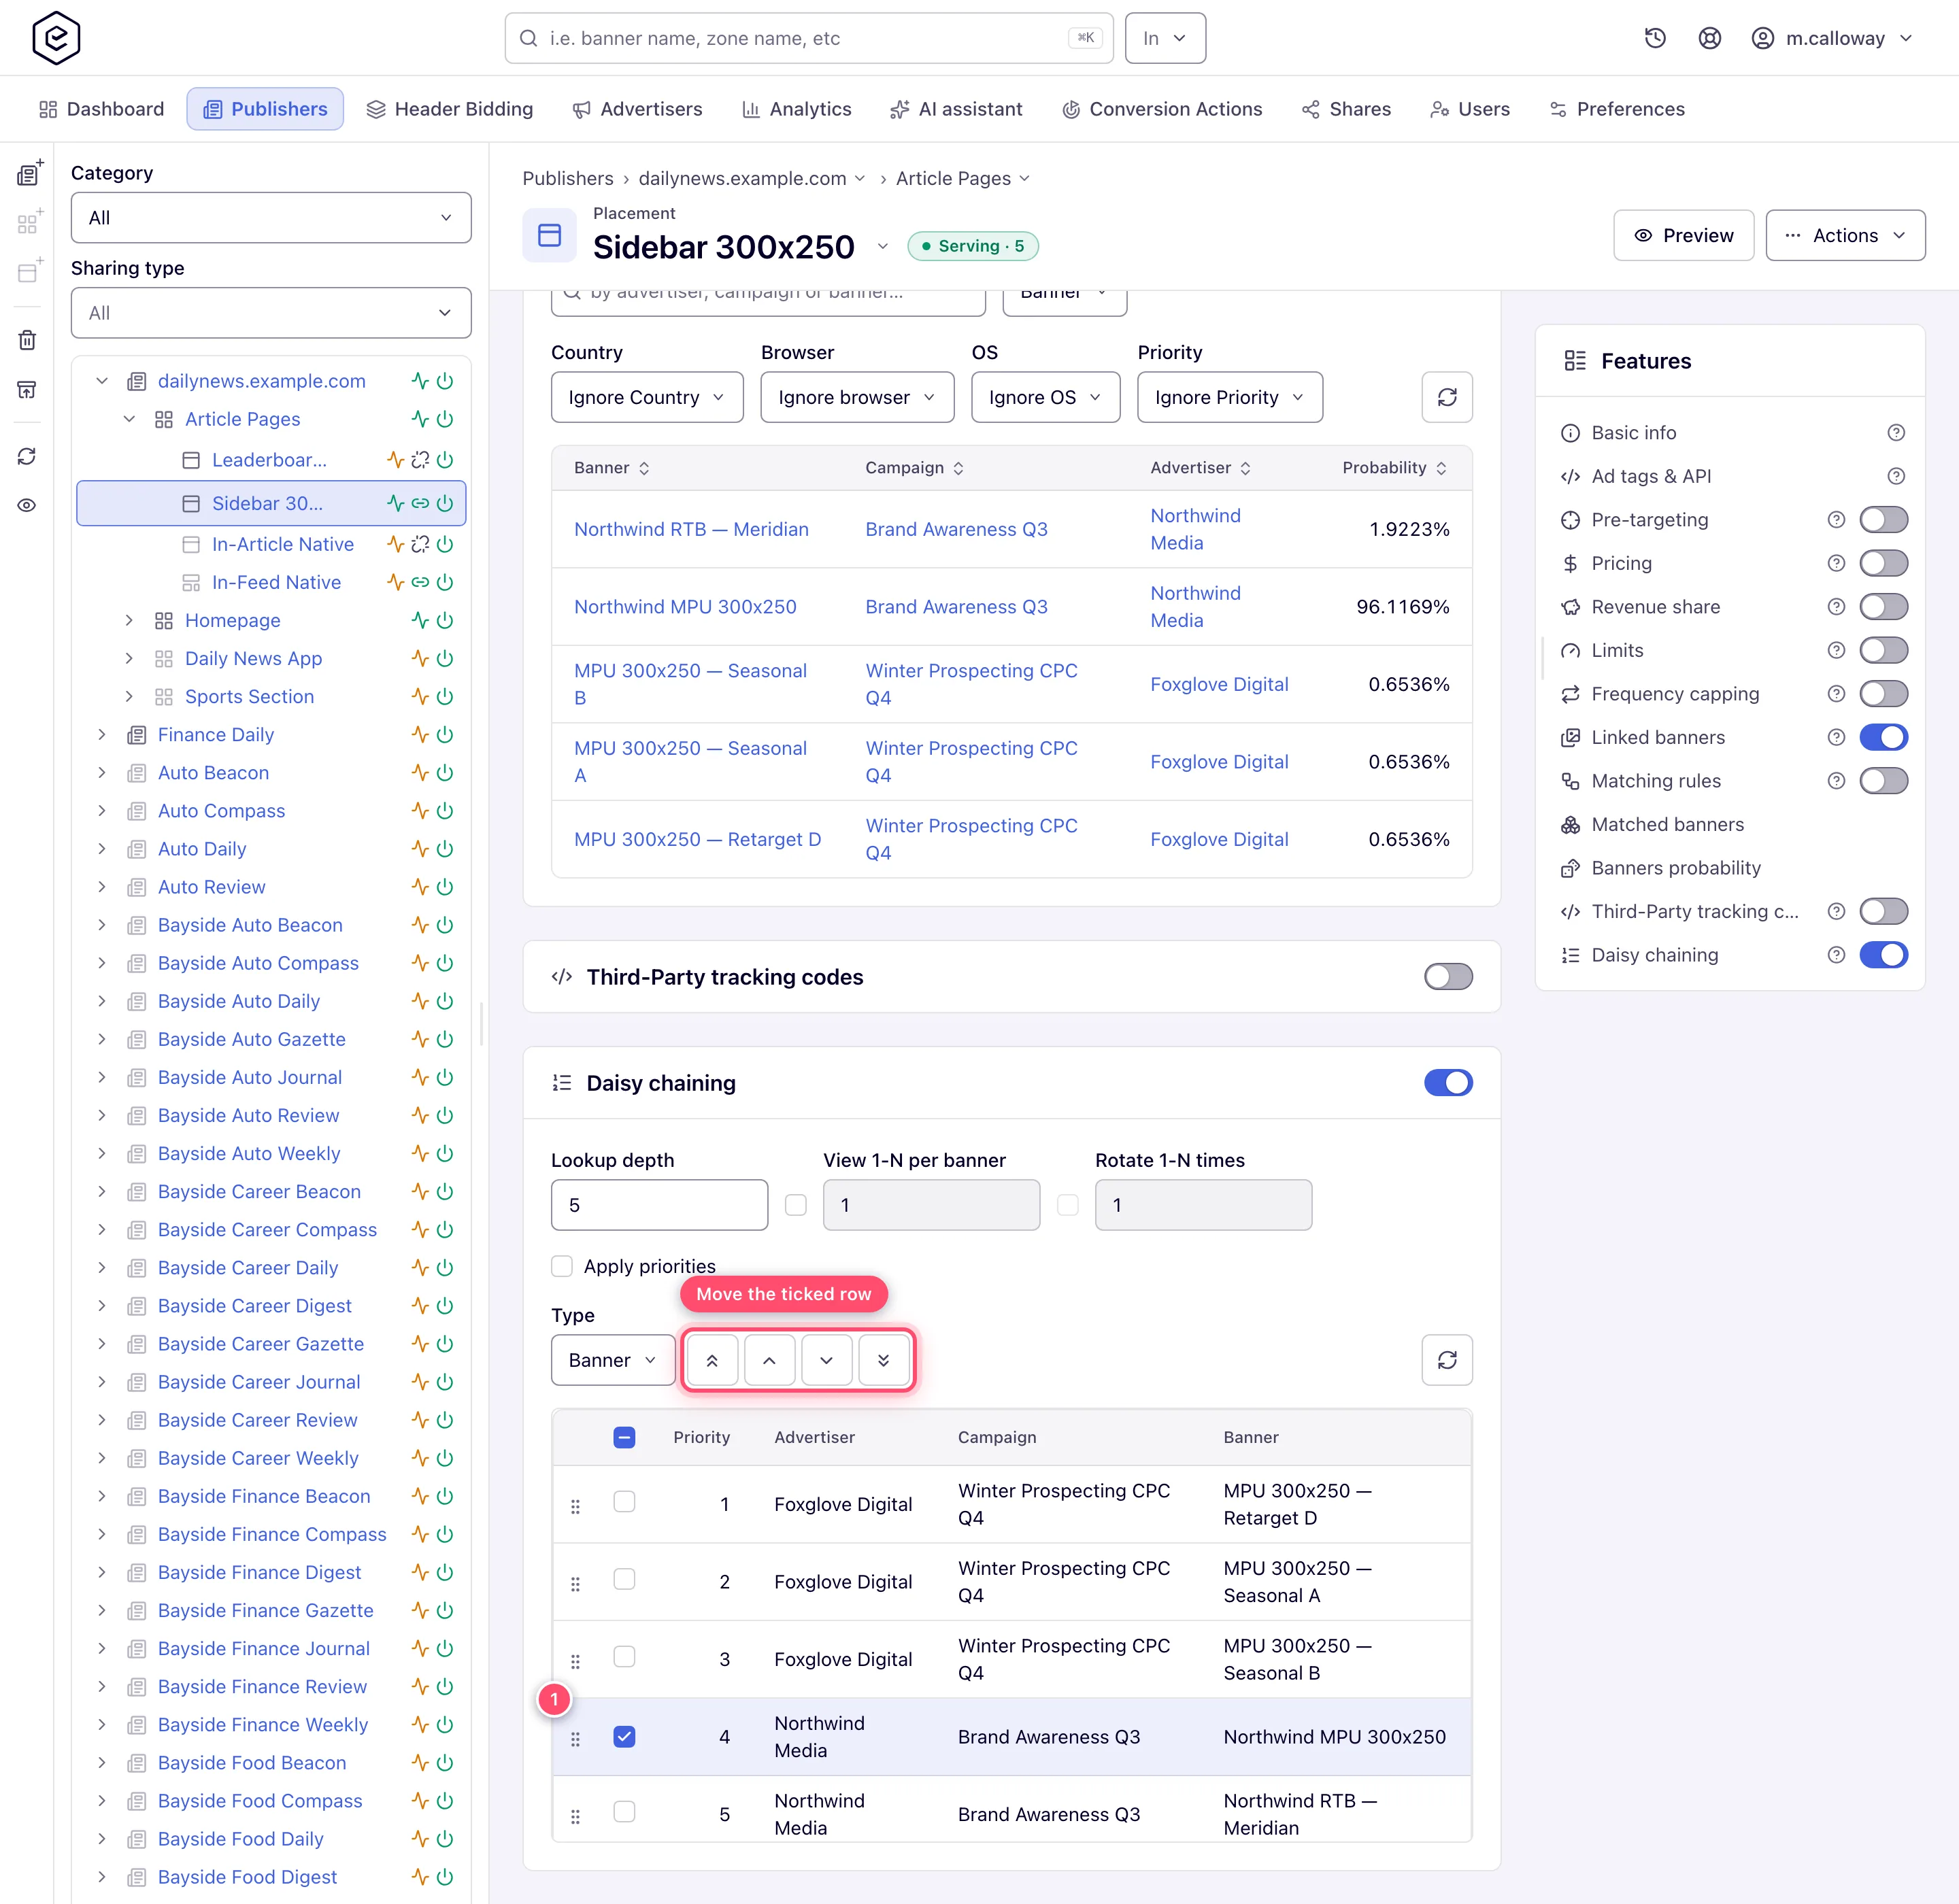
Task: Toggle Third-Party tracking codes section switch
Action: tap(1447, 977)
